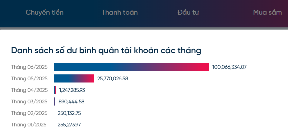
Task: Click the Tháng 02/2025 month label
Action: click(x=29, y=113)
